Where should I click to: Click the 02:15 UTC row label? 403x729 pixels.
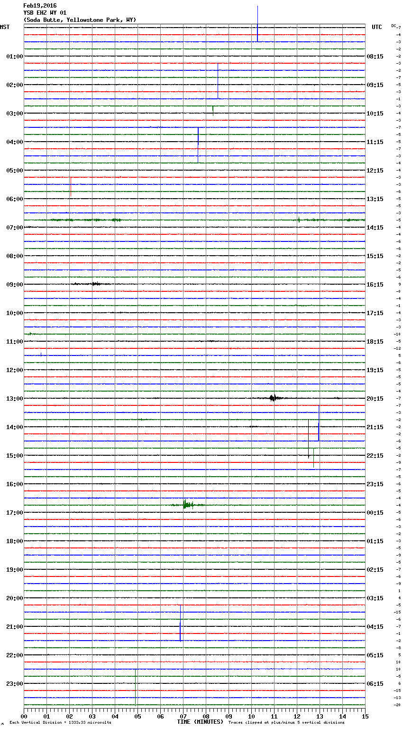click(x=375, y=570)
